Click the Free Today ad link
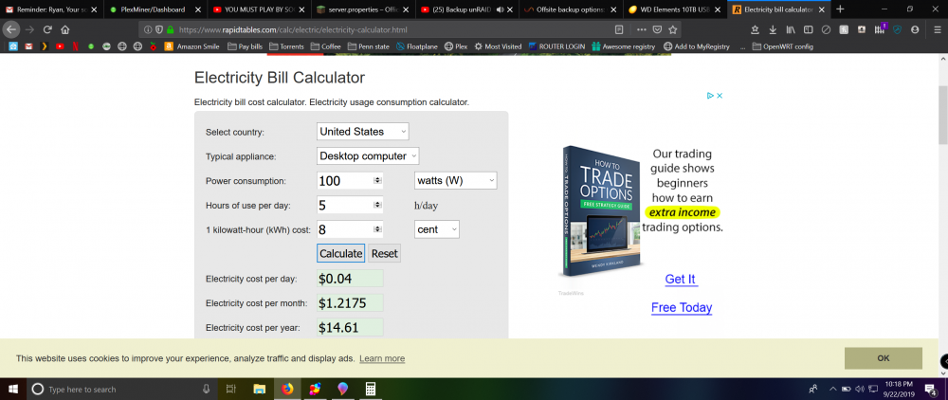Image resolution: width=948 pixels, height=400 pixels. (682, 307)
